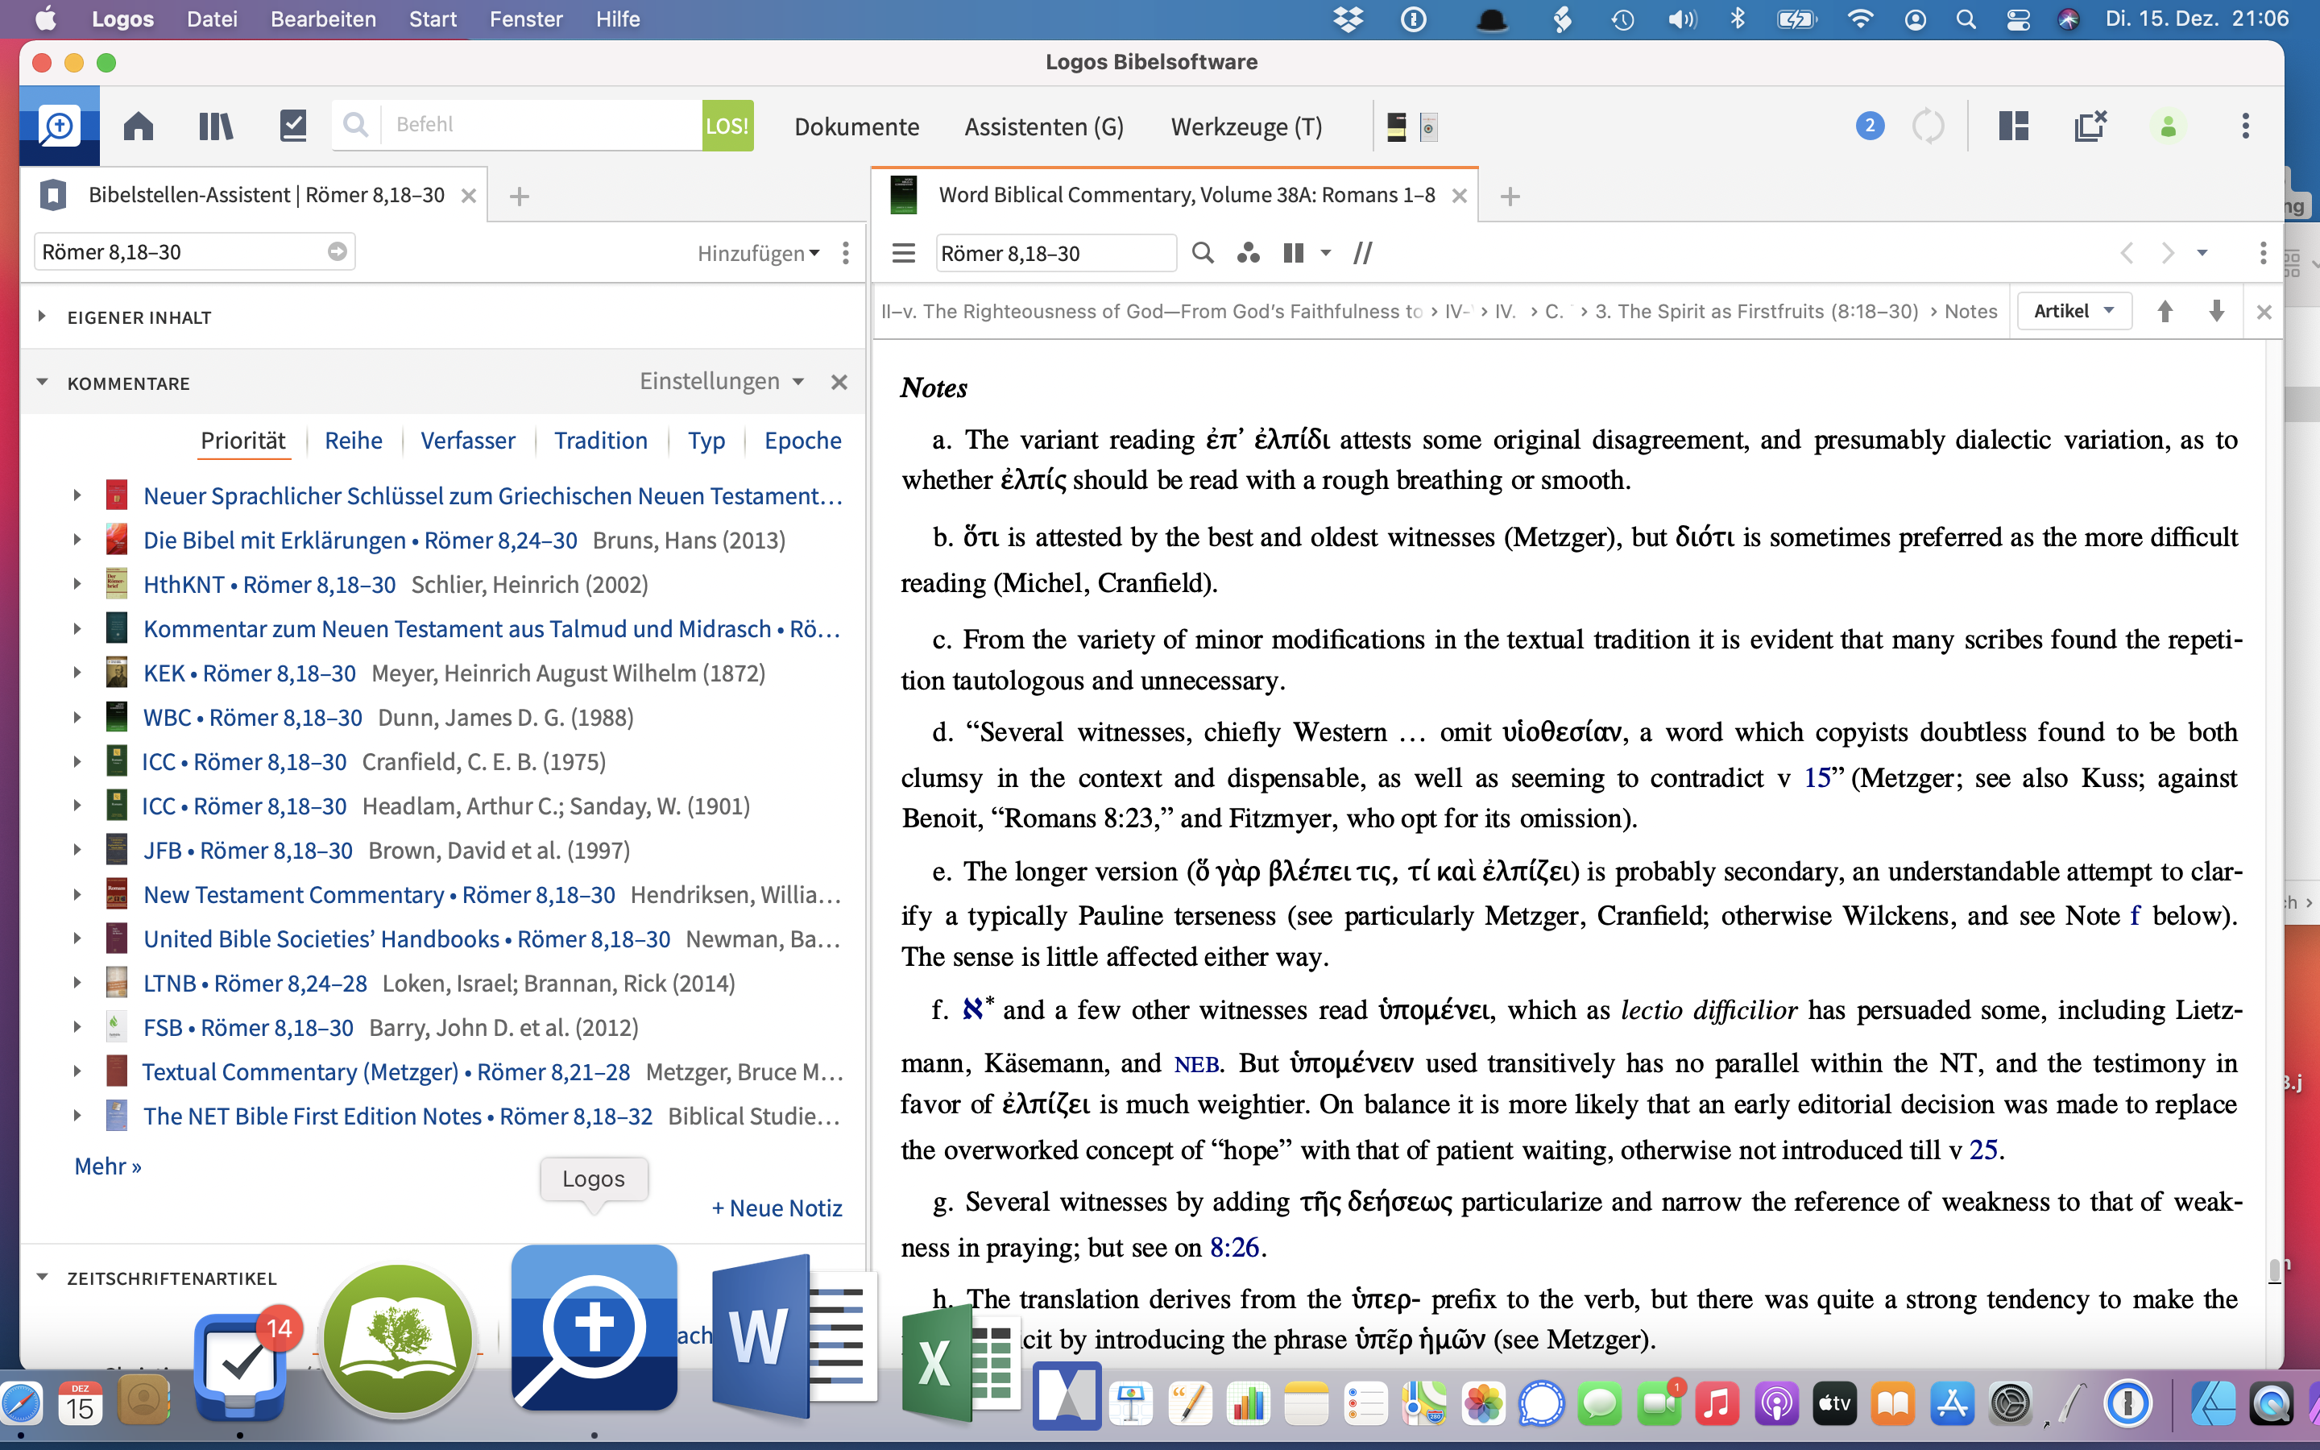Click the Mehr » link
The height and width of the screenshot is (1450, 2320).
(x=107, y=1166)
